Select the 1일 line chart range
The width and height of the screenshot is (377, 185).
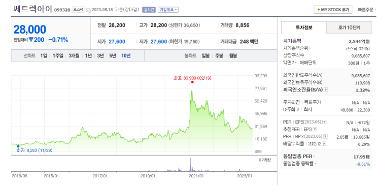[x=44, y=55]
